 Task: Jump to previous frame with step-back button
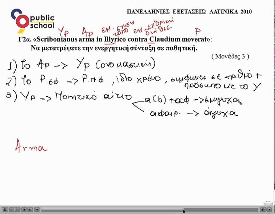[24, 210]
